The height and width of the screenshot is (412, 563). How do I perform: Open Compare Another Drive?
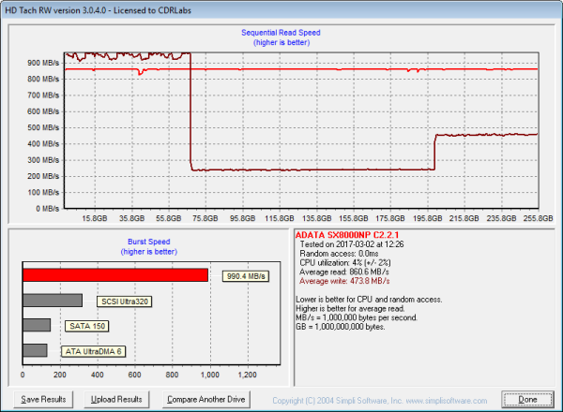(x=205, y=399)
